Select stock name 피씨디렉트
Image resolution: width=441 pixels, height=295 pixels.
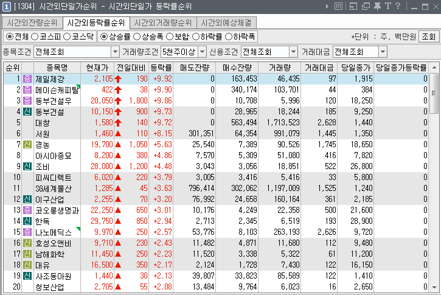click(54, 178)
